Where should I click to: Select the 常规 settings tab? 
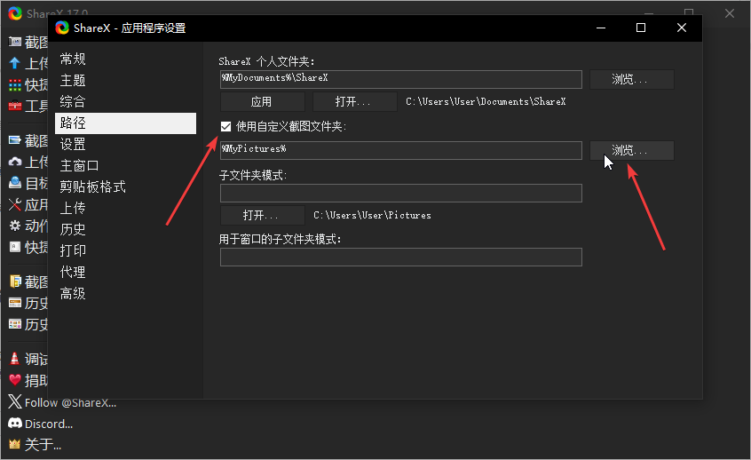coord(73,59)
